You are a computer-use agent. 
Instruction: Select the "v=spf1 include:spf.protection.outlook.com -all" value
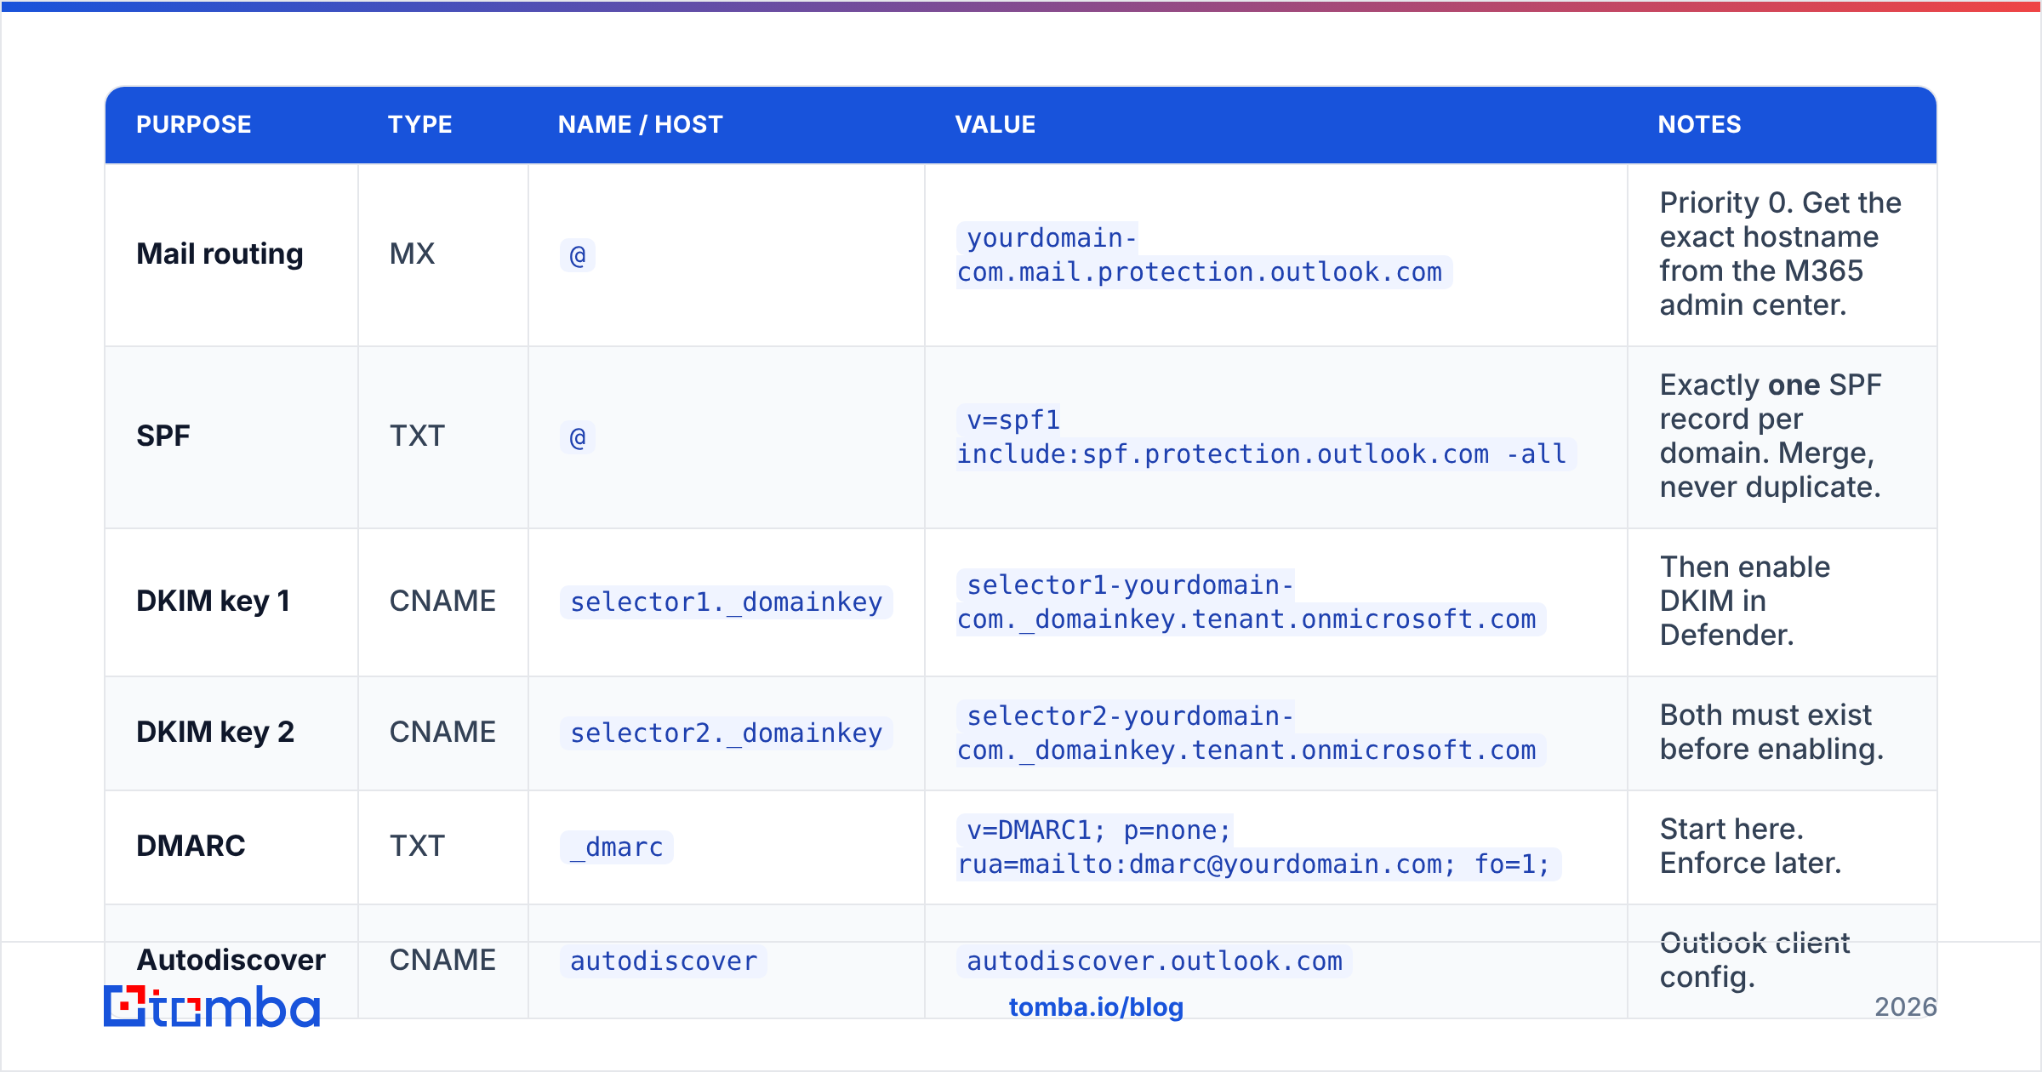[x=1266, y=437]
